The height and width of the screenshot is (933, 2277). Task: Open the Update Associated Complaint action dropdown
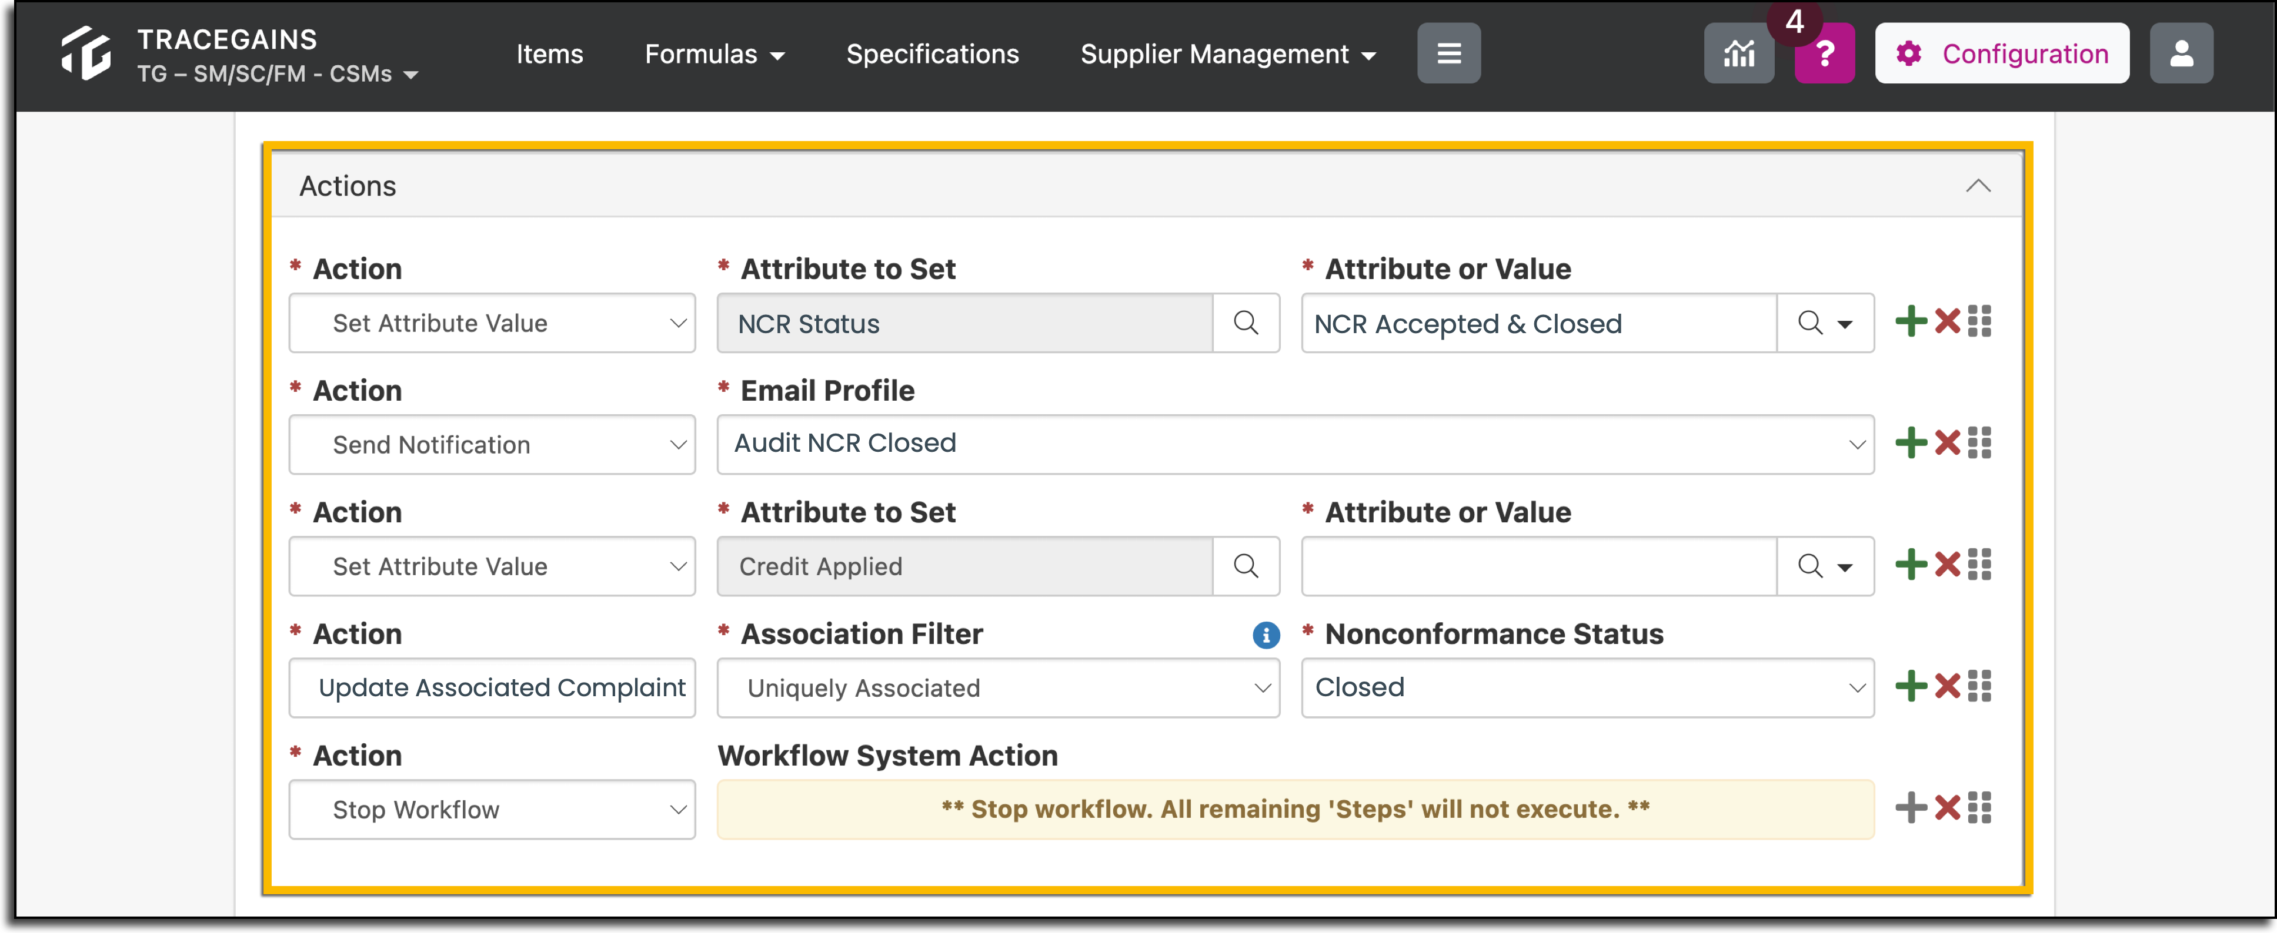point(492,687)
